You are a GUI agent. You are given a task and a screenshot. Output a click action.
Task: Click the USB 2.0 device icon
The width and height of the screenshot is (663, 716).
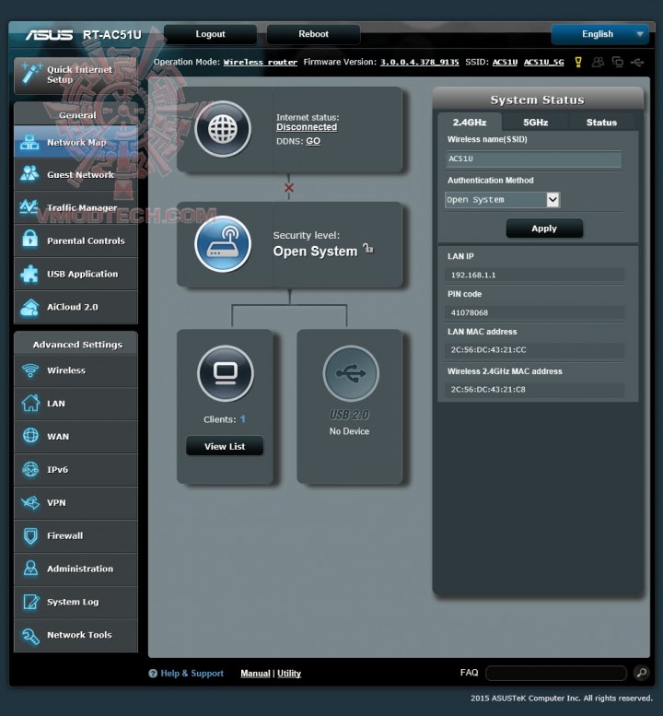pos(351,373)
